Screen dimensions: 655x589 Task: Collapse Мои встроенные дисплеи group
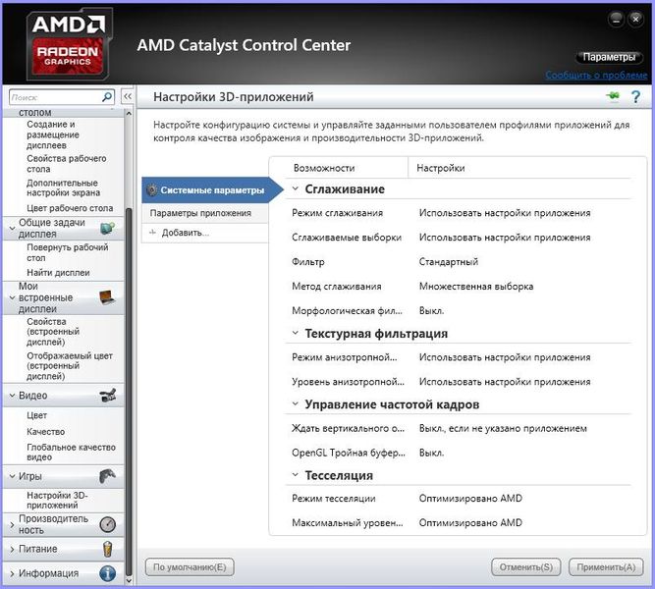pyautogui.click(x=12, y=297)
